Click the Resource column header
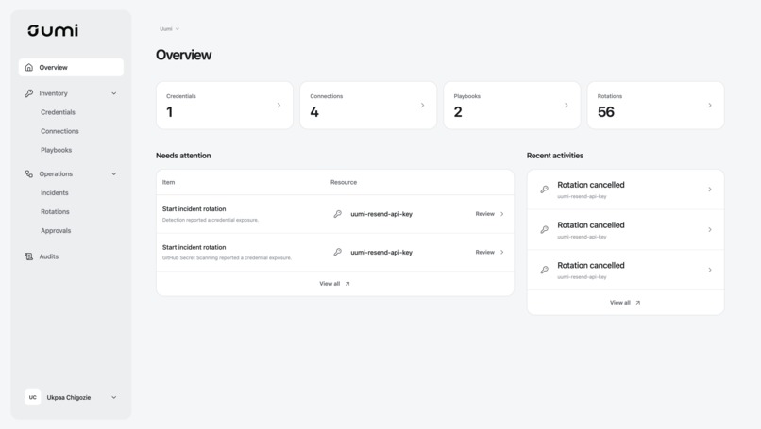This screenshot has width=761, height=429. point(344,182)
